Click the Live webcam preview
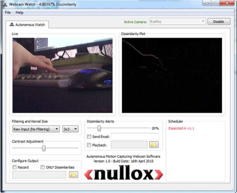The width and height of the screenshot is (237, 193). click(x=62, y=75)
